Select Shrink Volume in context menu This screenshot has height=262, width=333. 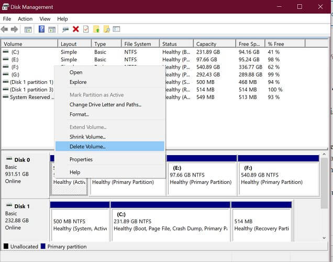tap(87, 137)
